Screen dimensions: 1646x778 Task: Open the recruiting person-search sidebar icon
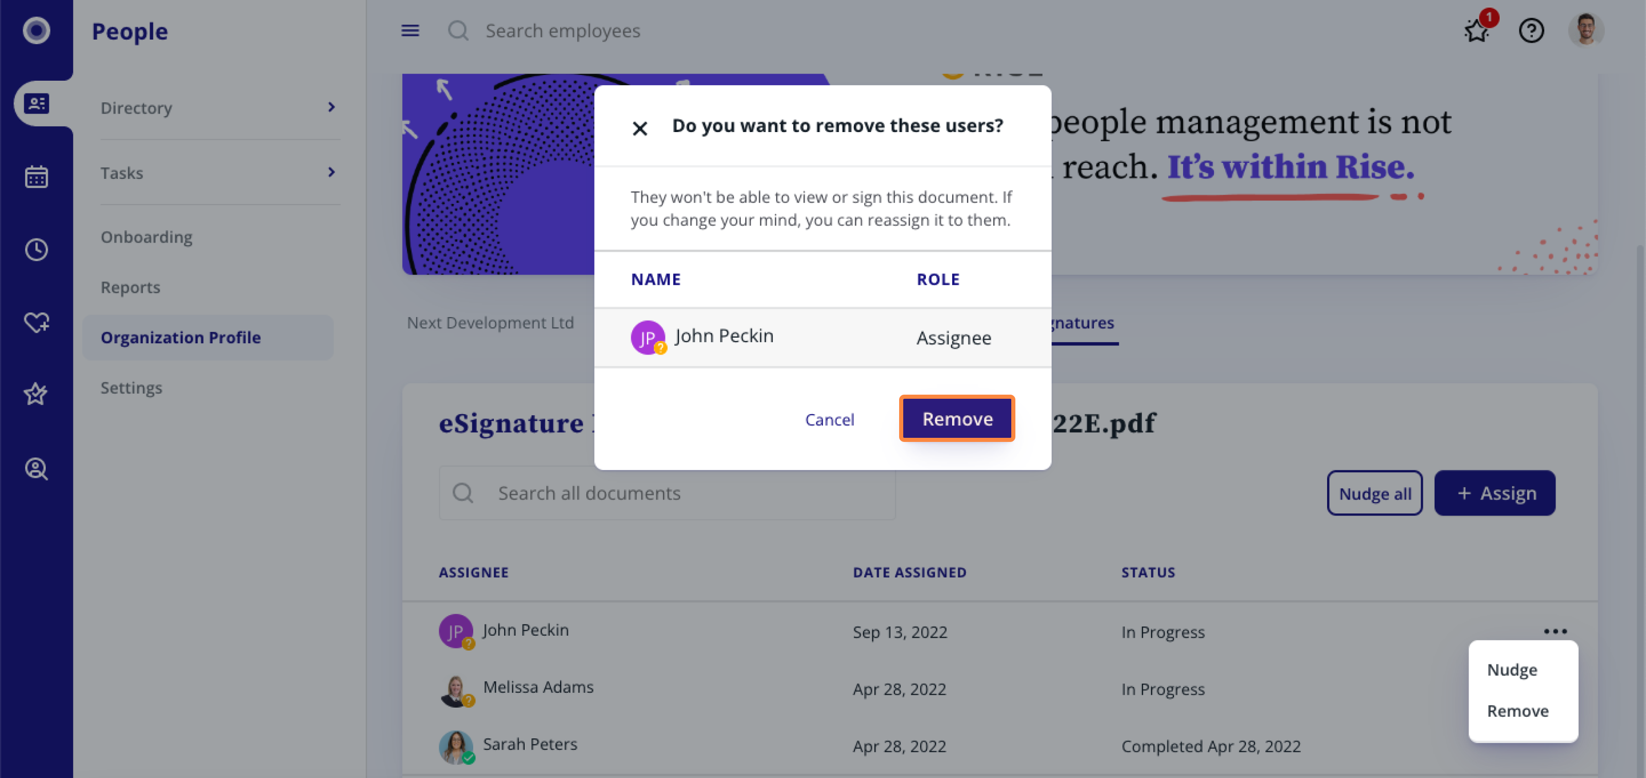(x=37, y=469)
